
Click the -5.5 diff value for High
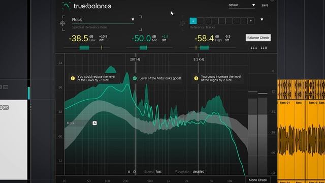tap(227, 36)
